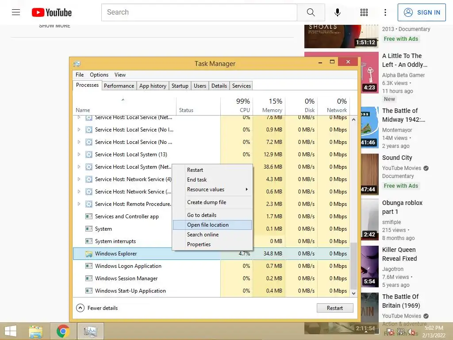Click the gear icon for Service Host: Network Service (4)
453x340 pixels.
(89, 179)
